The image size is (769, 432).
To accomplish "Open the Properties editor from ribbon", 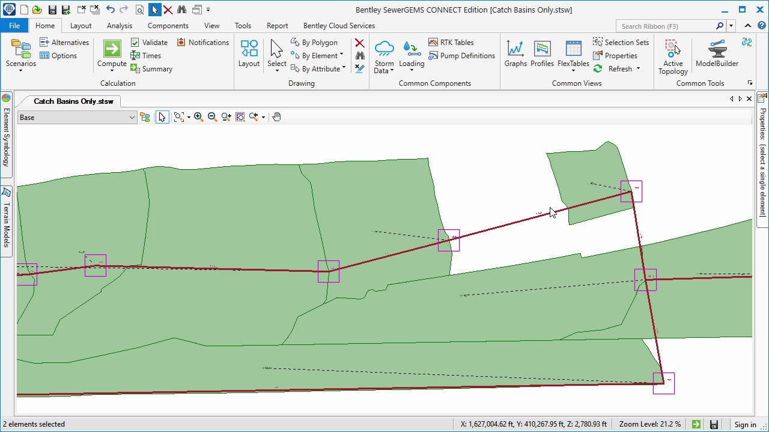I will [x=615, y=56].
